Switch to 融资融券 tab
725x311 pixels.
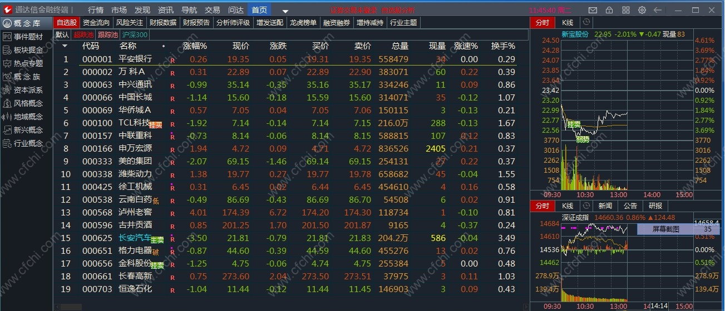coord(337,22)
